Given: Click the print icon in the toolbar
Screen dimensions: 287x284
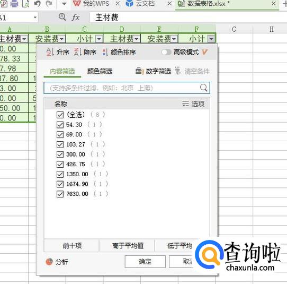Looking at the screenshot, I should 14,4.
